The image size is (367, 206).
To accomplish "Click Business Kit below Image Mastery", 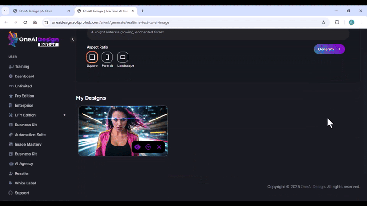I will point(22,154).
